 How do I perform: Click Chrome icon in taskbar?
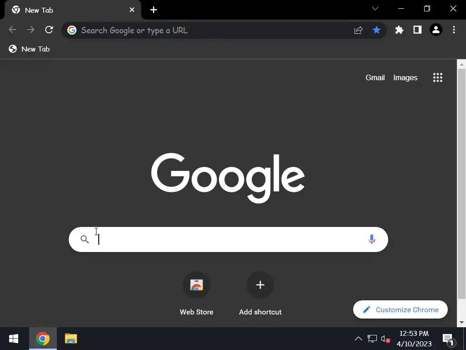click(43, 339)
